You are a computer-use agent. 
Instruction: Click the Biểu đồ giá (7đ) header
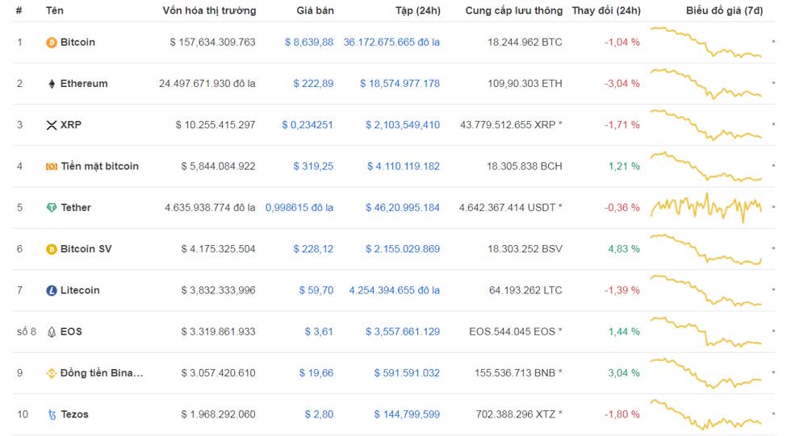coord(725,10)
